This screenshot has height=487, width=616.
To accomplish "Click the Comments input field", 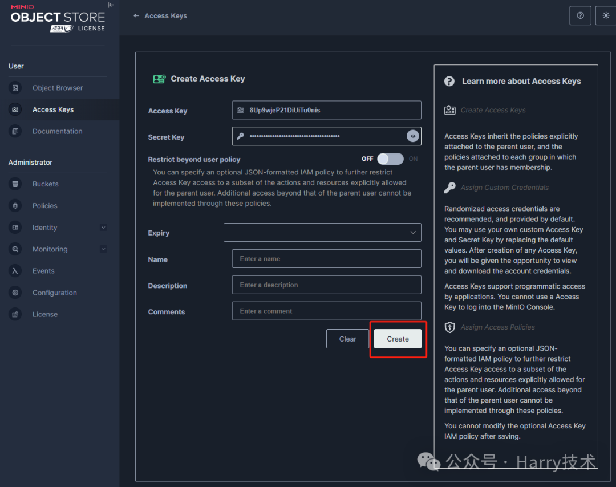I will coord(326,311).
